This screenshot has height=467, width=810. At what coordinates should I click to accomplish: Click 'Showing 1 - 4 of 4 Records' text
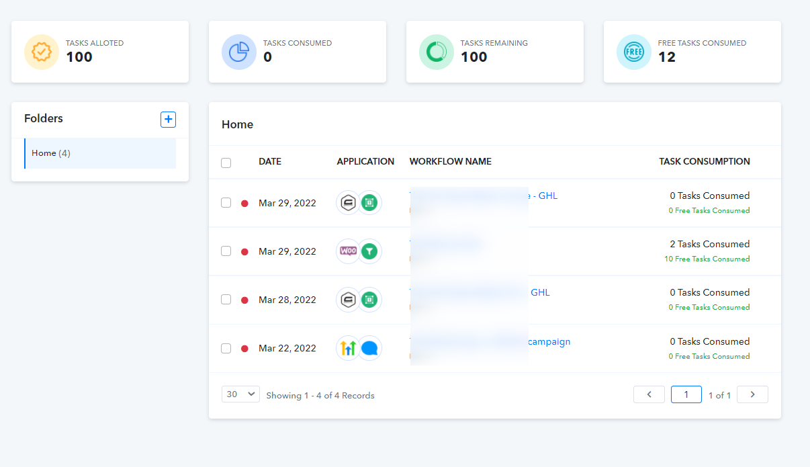(320, 395)
